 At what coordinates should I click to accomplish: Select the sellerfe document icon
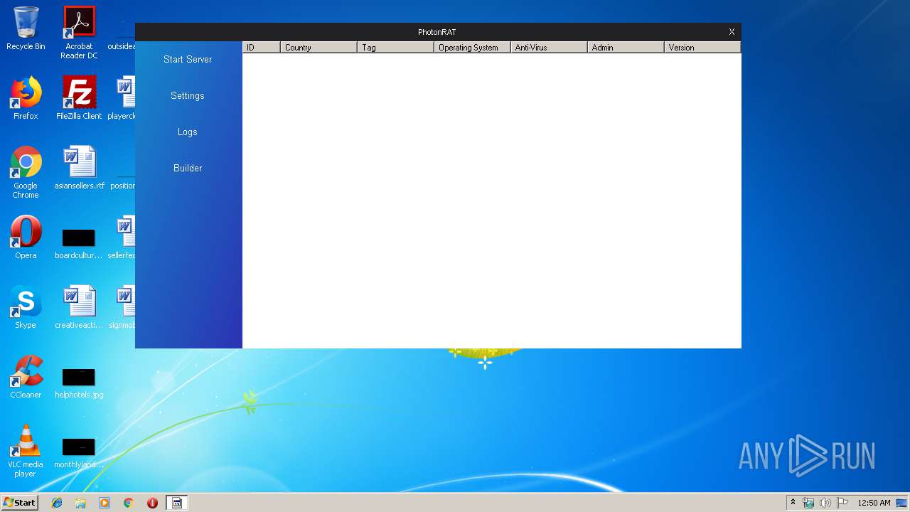[x=122, y=238]
